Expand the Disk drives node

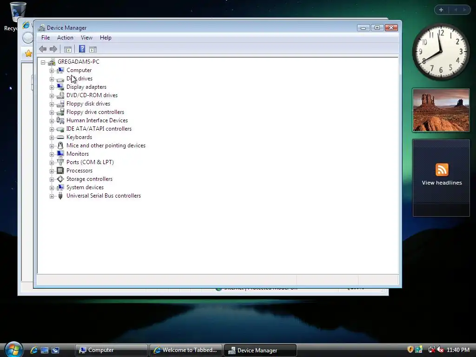point(52,79)
